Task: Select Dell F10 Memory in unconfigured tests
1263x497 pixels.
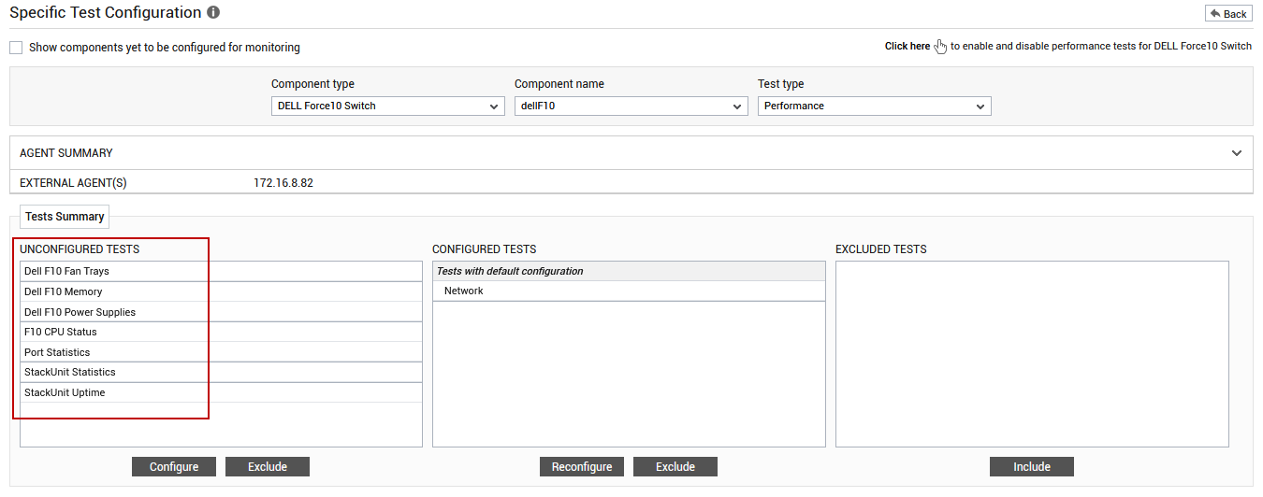Action: click(x=222, y=291)
